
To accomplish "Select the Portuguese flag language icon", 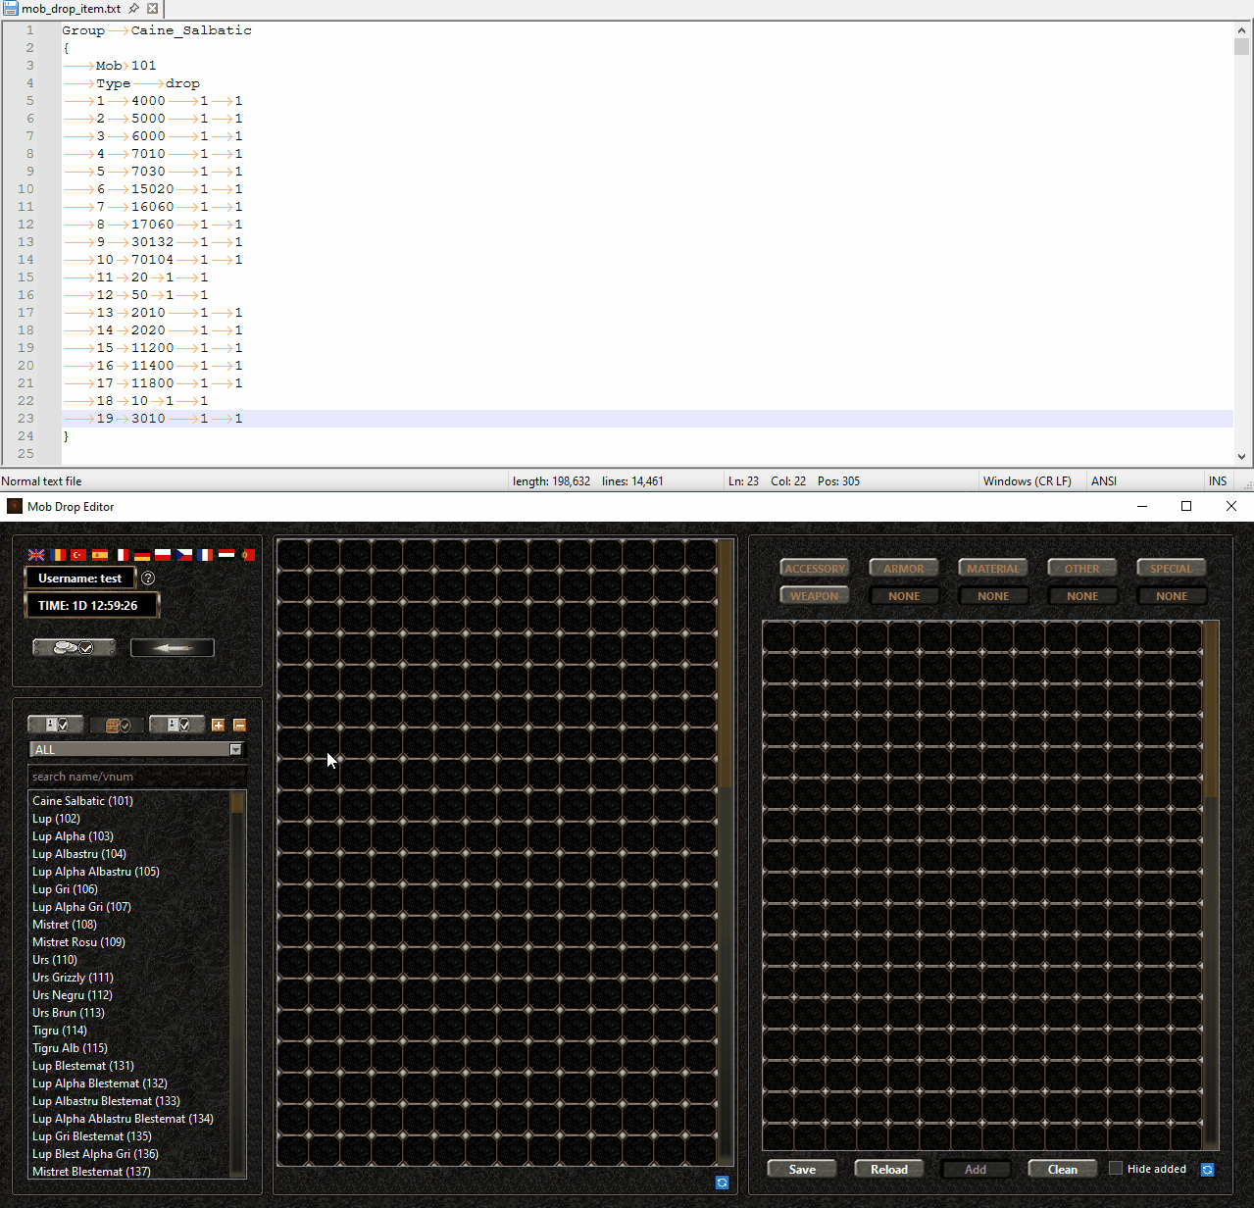I will pos(248,555).
